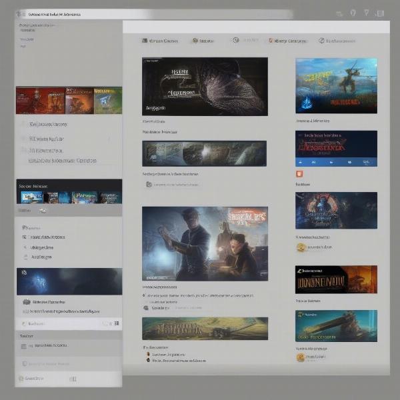Click the speech bubble icon under the wizard artwork

(146, 308)
